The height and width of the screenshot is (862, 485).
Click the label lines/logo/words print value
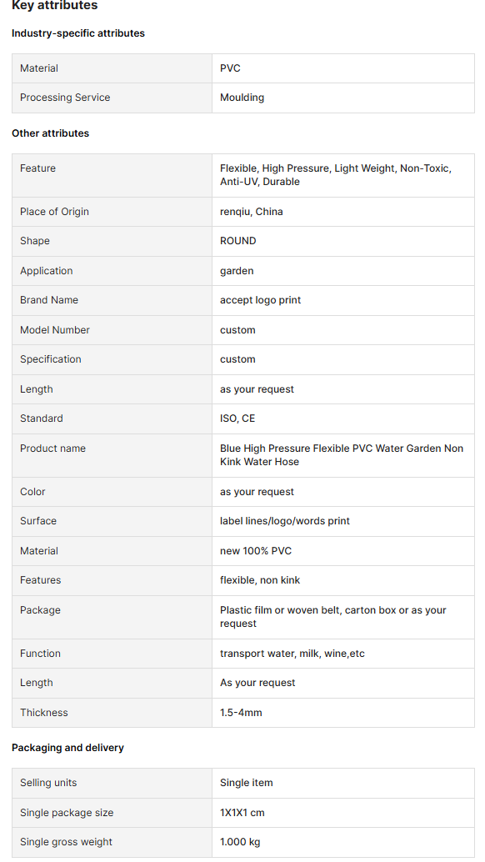pyautogui.click(x=284, y=521)
